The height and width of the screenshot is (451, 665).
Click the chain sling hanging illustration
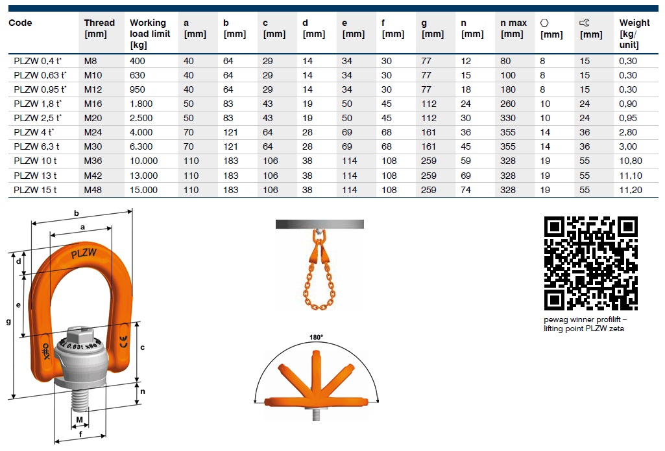[320, 265]
